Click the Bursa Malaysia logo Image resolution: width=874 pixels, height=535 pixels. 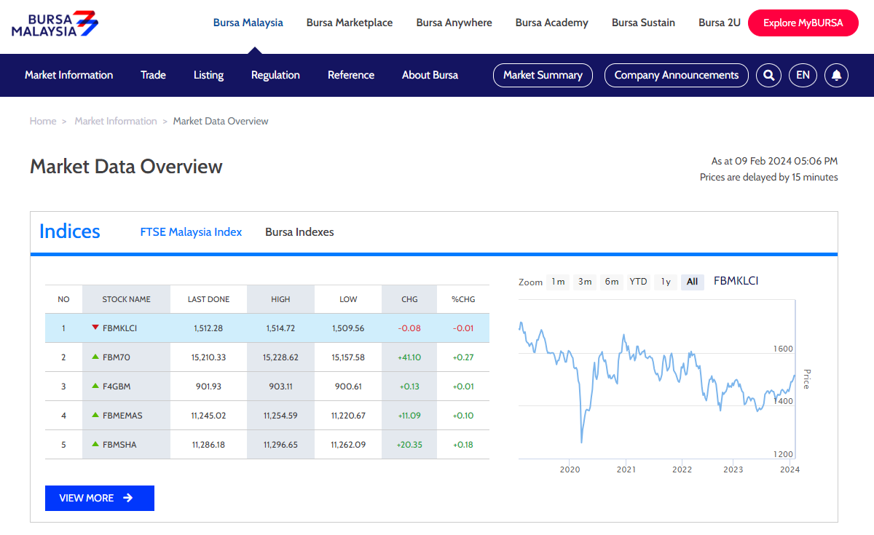tap(55, 24)
